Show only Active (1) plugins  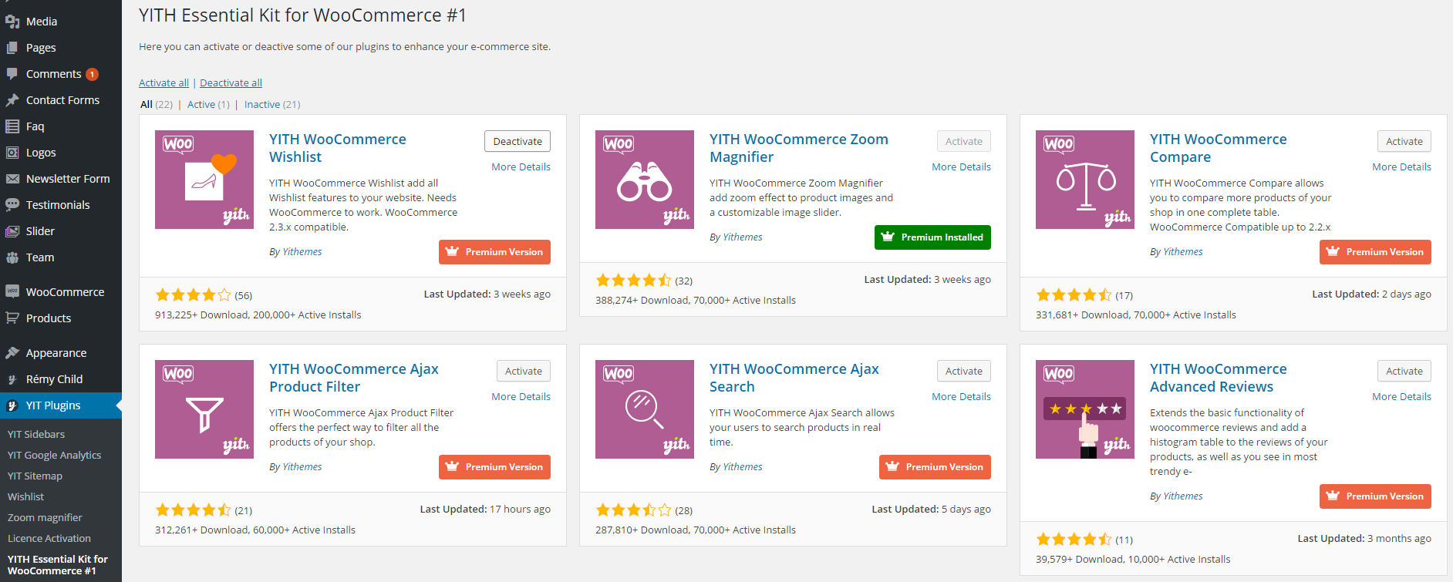pyautogui.click(x=208, y=105)
